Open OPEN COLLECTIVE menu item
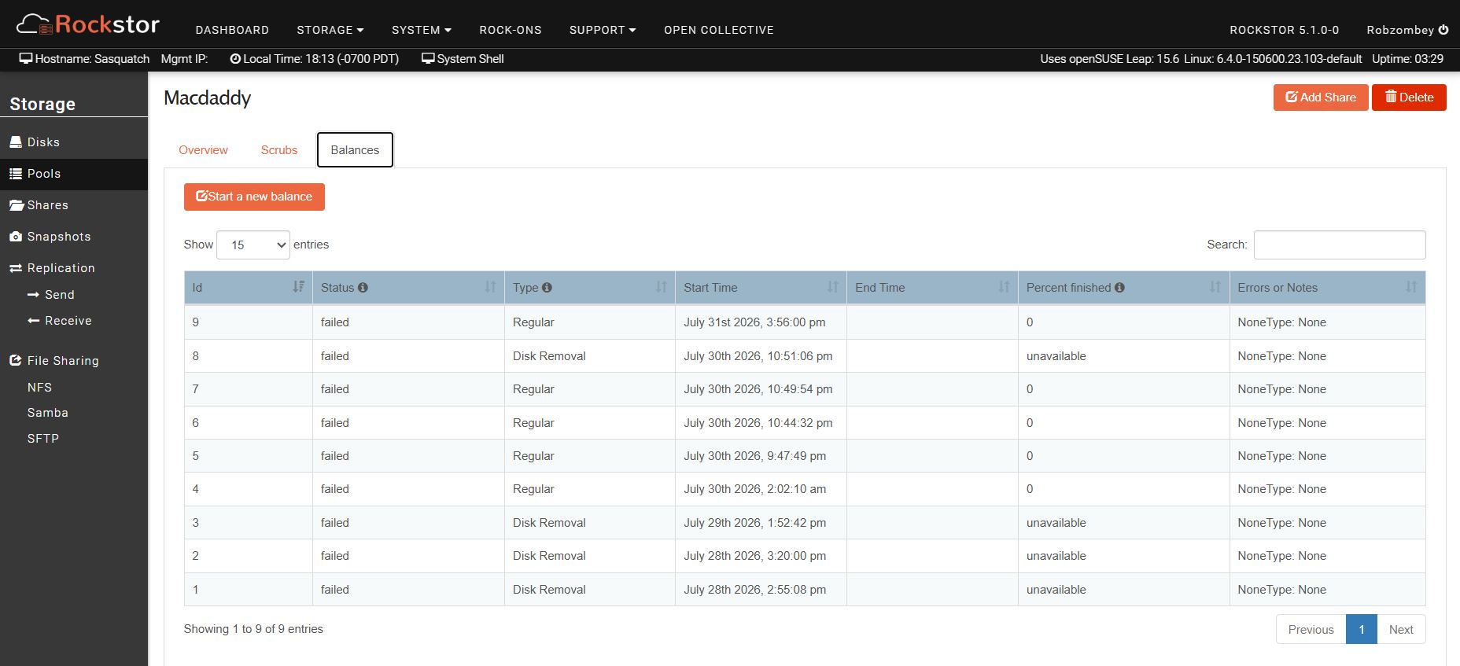The width and height of the screenshot is (1460, 666). [x=719, y=30]
